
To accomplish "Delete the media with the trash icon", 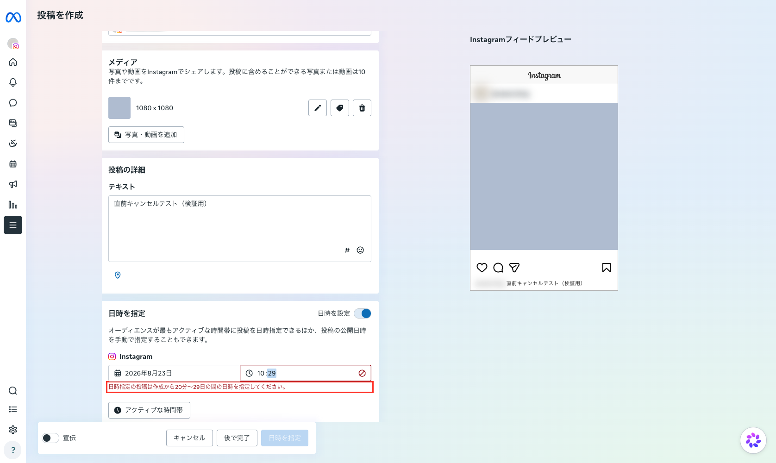I will coord(362,108).
